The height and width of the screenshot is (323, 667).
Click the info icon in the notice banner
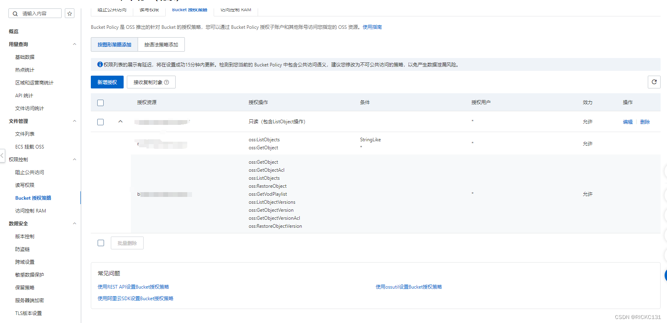point(100,64)
